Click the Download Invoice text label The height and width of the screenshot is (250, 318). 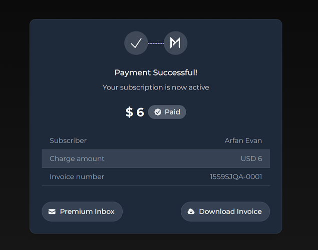[230, 211]
